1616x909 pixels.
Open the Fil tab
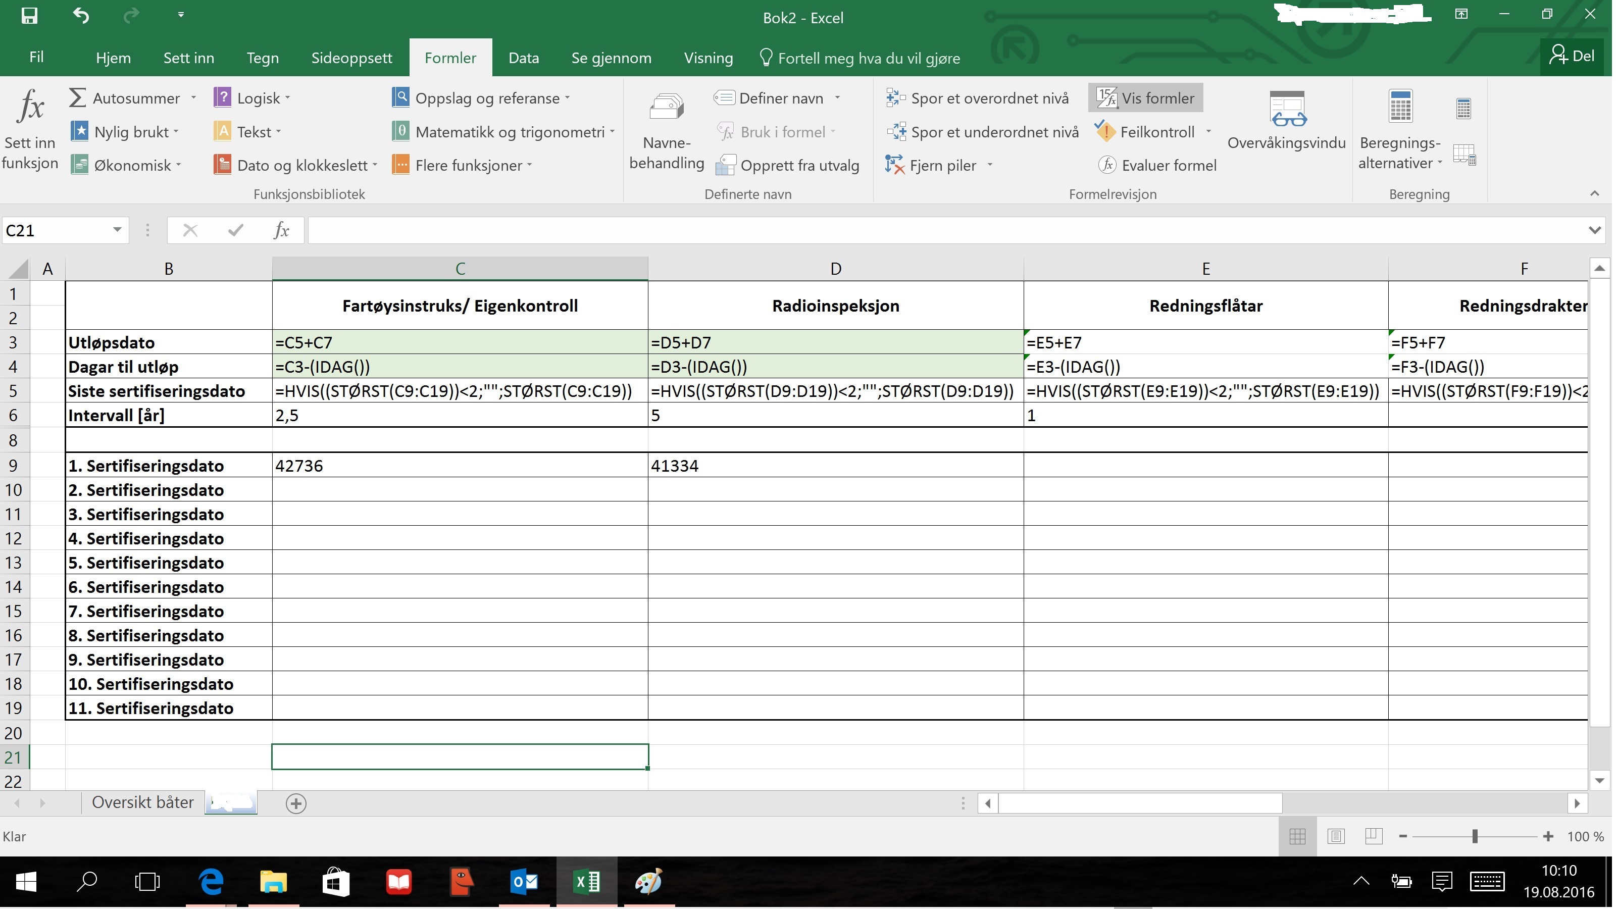(x=36, y=57)
